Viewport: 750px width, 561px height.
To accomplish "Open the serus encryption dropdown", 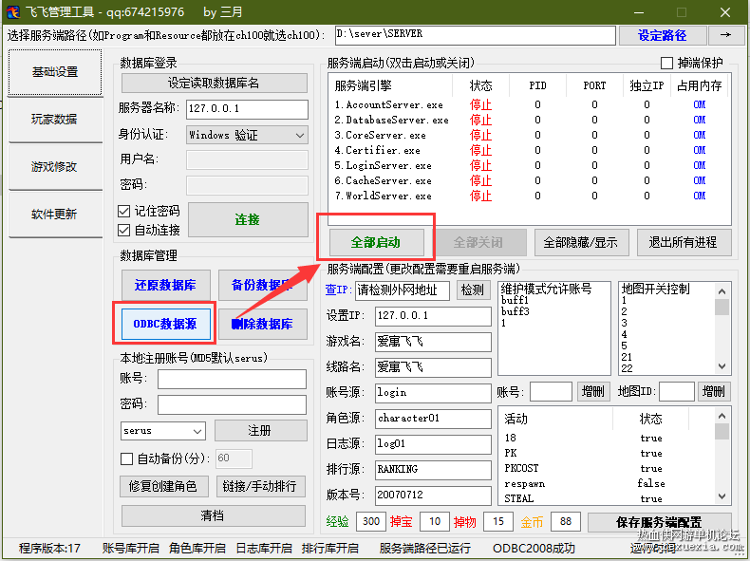I will coord(163,431).
